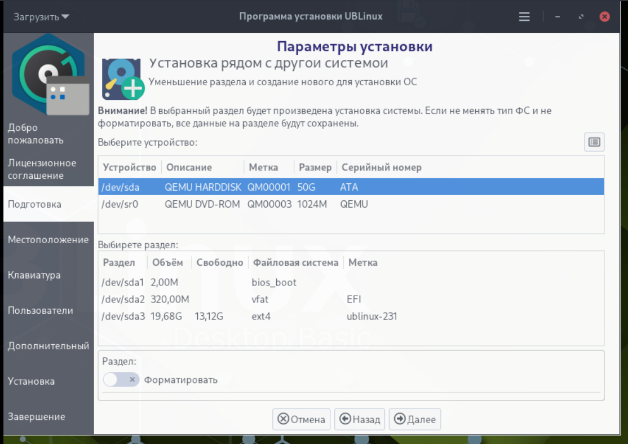Image resolution: width=628 pixels, height=444 pixels.
Task: Click QEMU DVD-ROM description cell
Action: [x=202, y=204]
